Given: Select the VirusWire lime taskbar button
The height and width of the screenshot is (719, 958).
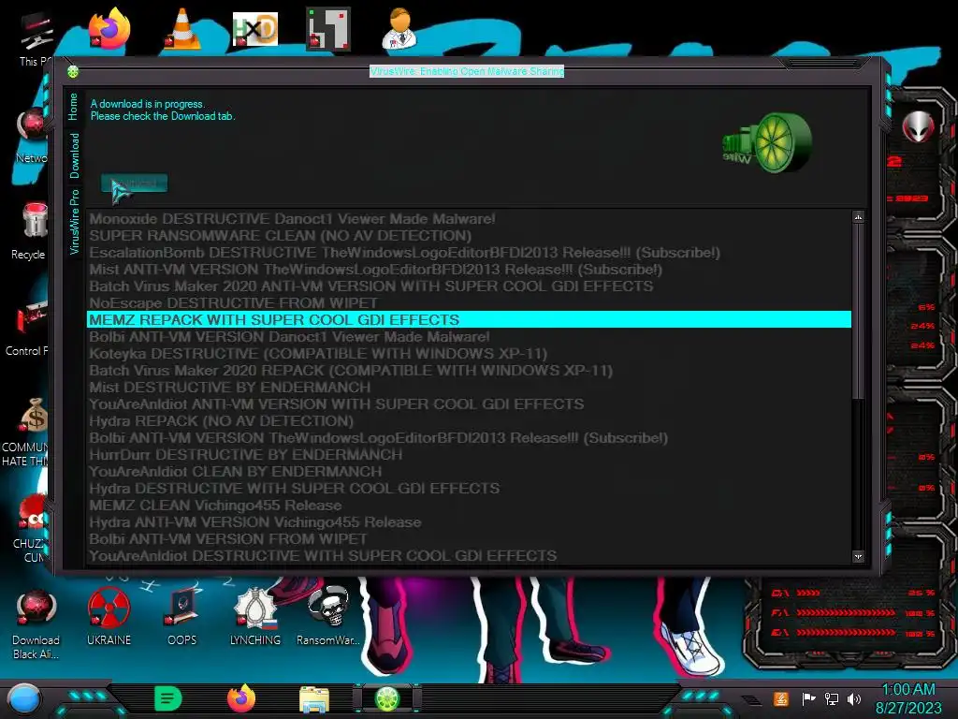Looking at the screenshot, I should click(386, 698).
